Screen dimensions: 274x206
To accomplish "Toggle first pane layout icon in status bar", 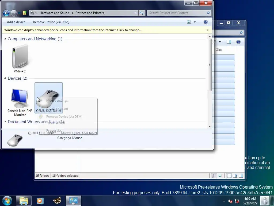I will pyautogui.click(x=229, y=176).
